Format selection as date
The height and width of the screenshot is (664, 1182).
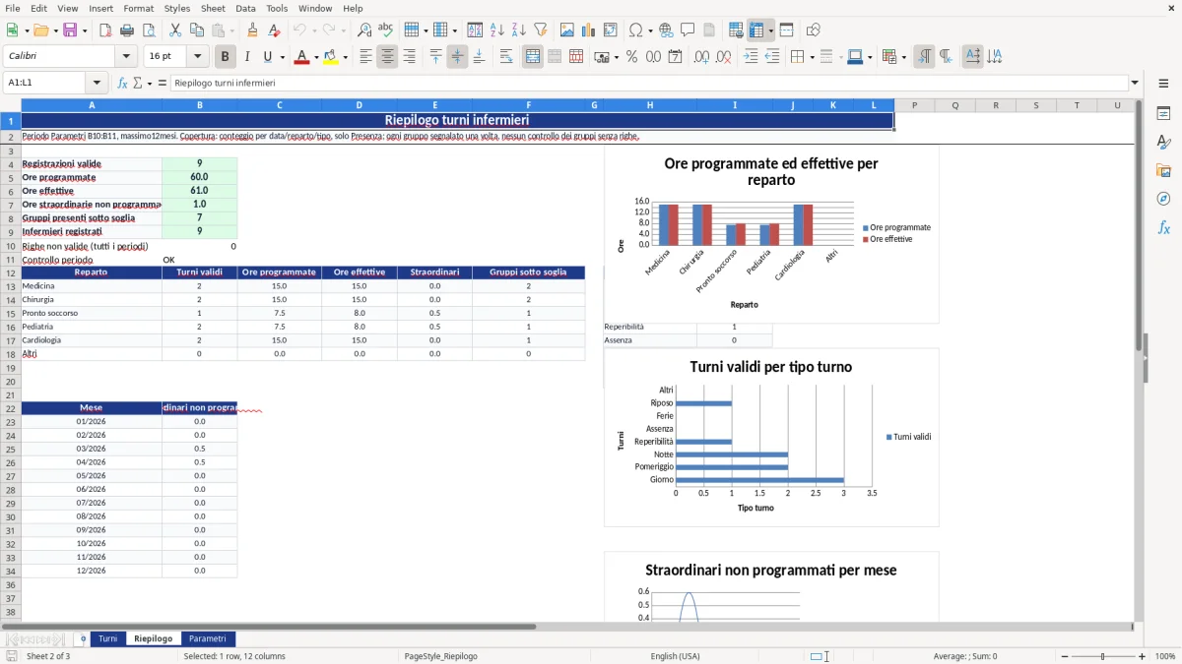[675, 57]
